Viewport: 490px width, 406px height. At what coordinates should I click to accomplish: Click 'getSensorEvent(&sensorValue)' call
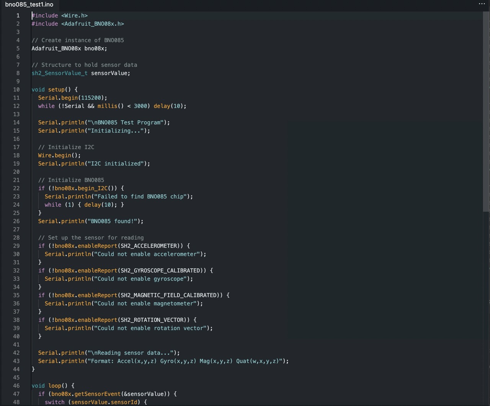pos(121,394)
